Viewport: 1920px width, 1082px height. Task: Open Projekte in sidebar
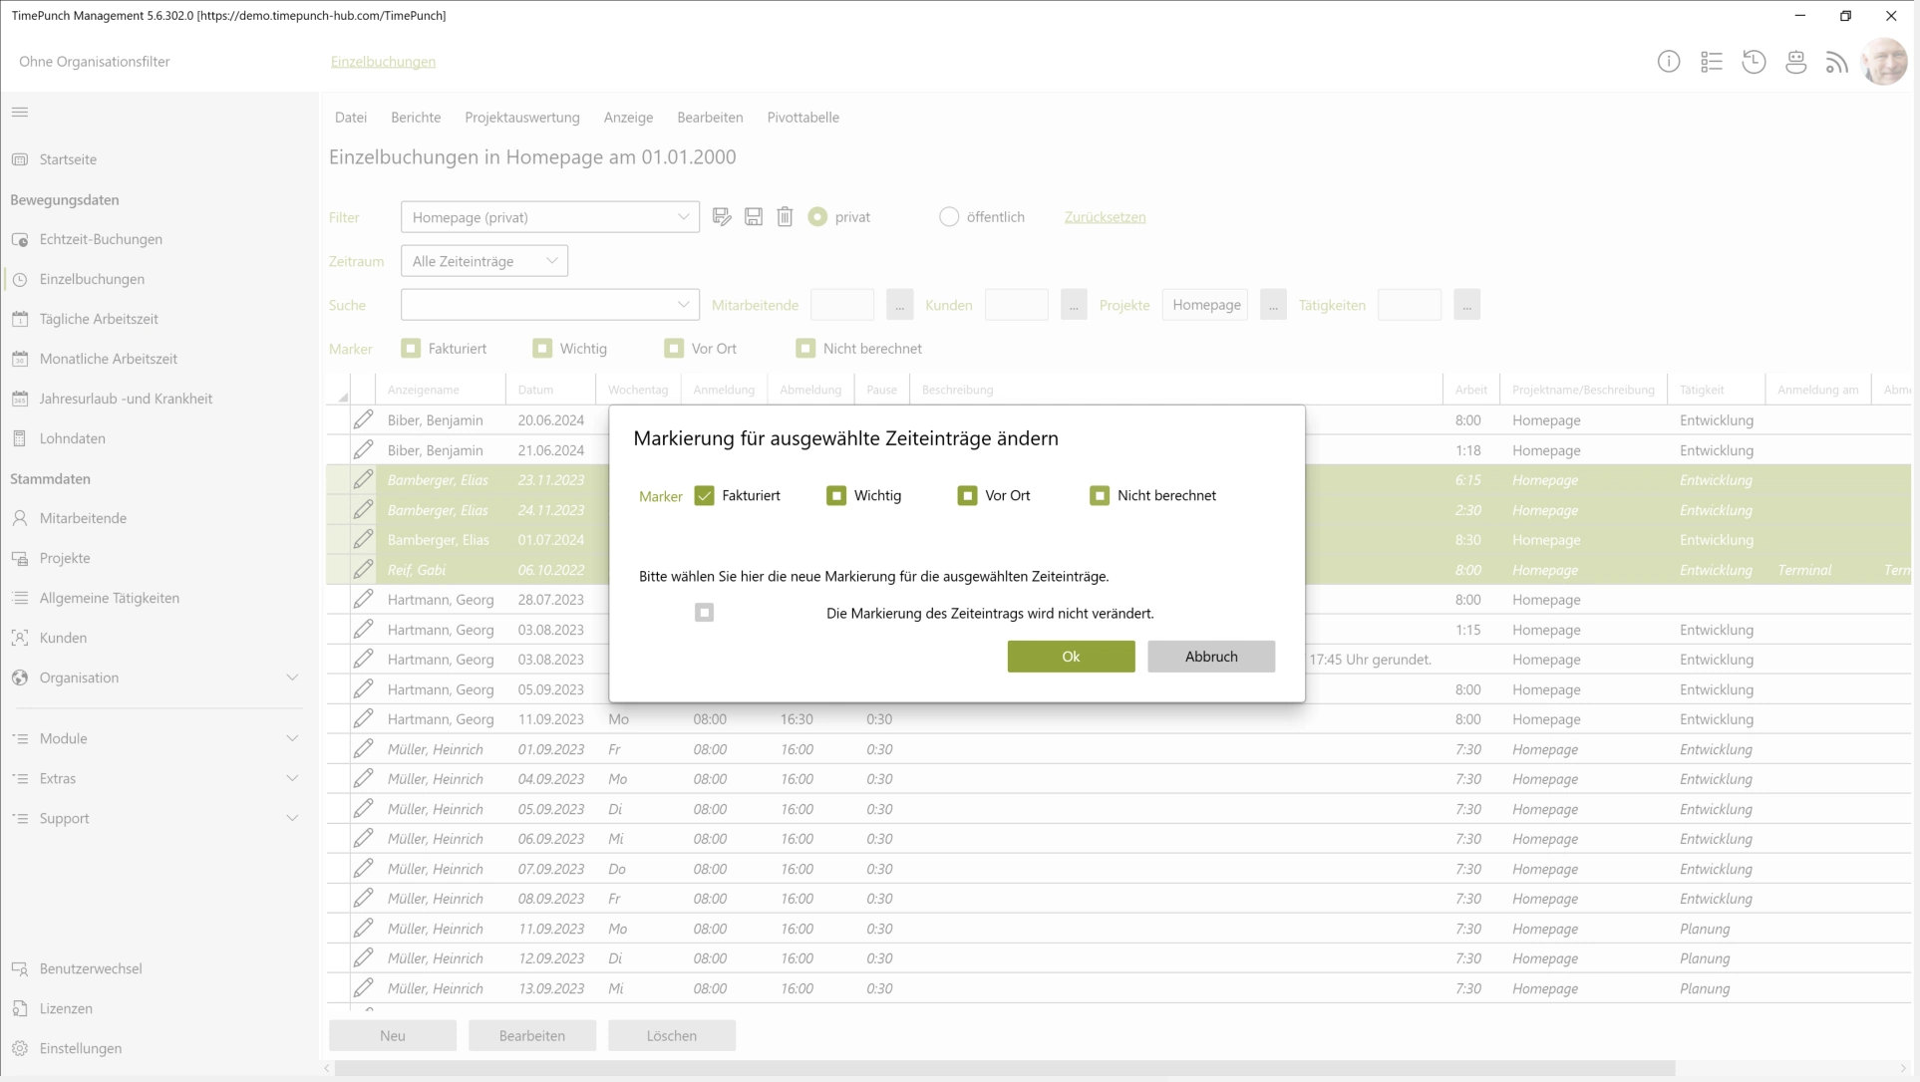tap(65, 558)
